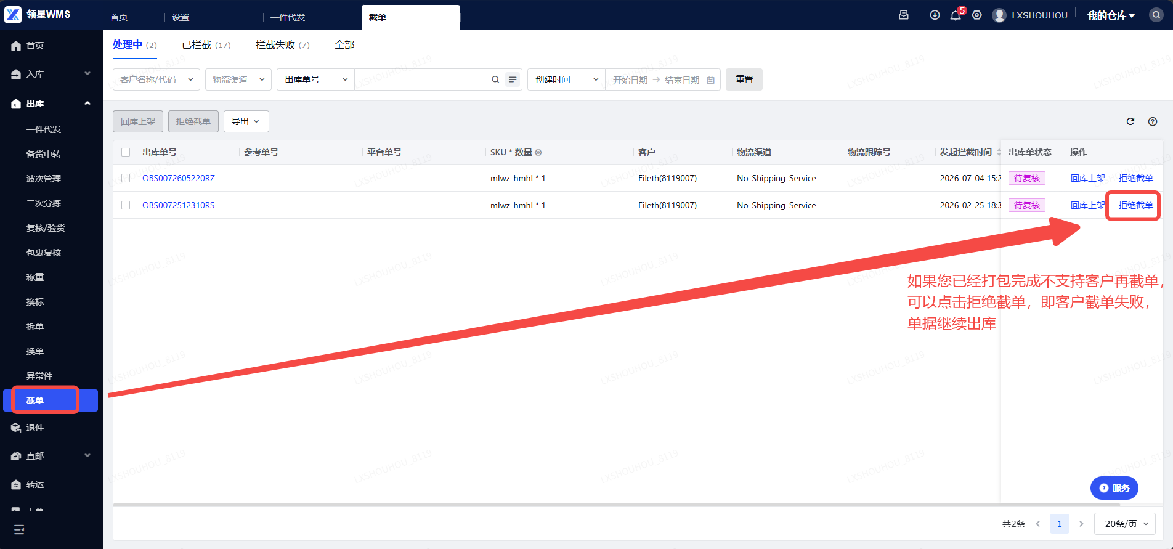Open the 一件代发 top navigation tab

coord(288,17)
